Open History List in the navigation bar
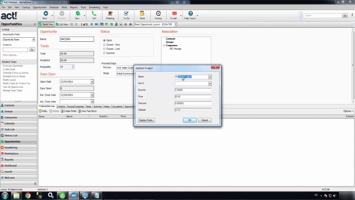Viewport: 355px width, 200px height. (18, 136)
